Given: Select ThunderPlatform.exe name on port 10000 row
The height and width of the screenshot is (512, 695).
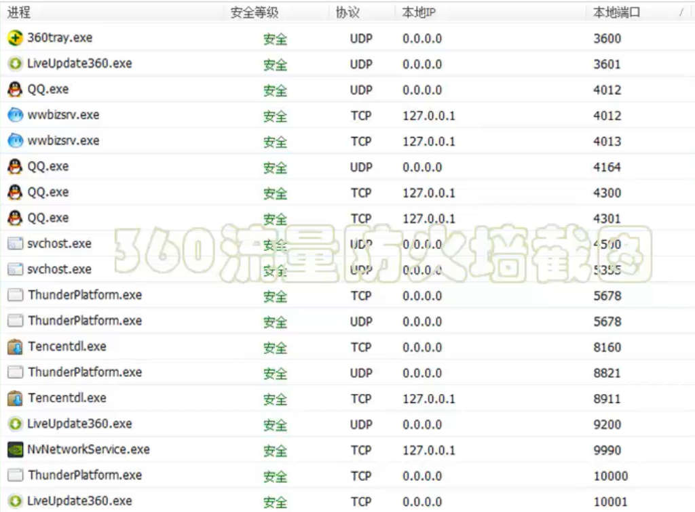Looking at the screenshot, I should pos(85,475).
